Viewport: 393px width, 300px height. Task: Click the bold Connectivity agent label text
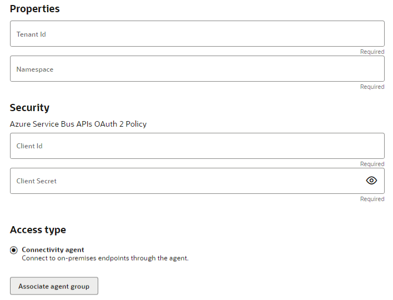(x=53, y=250)
